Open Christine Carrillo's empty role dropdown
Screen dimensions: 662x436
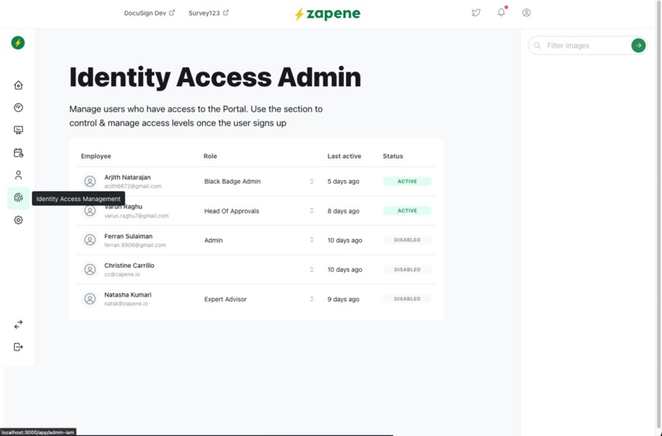(x=259, y=269)
